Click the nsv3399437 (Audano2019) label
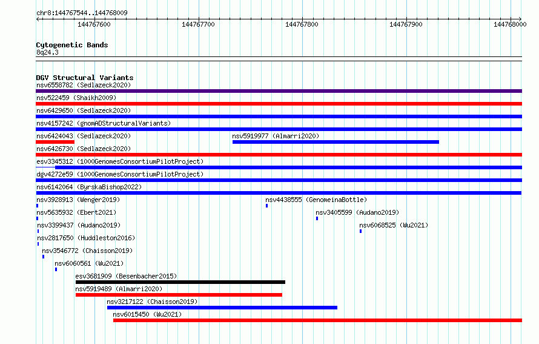 pos(79,225)
